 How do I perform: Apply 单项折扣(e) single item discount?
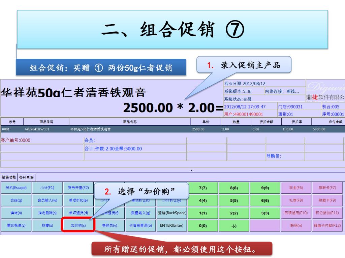(x=78, y=200)
